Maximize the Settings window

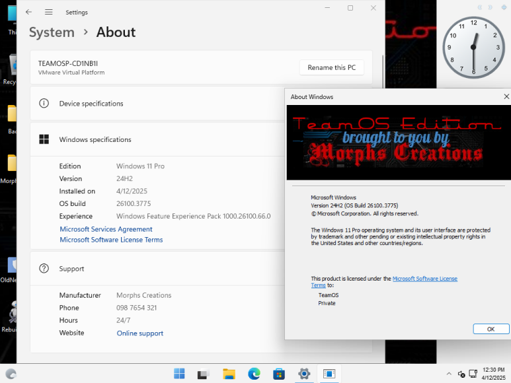coord(350,8)
